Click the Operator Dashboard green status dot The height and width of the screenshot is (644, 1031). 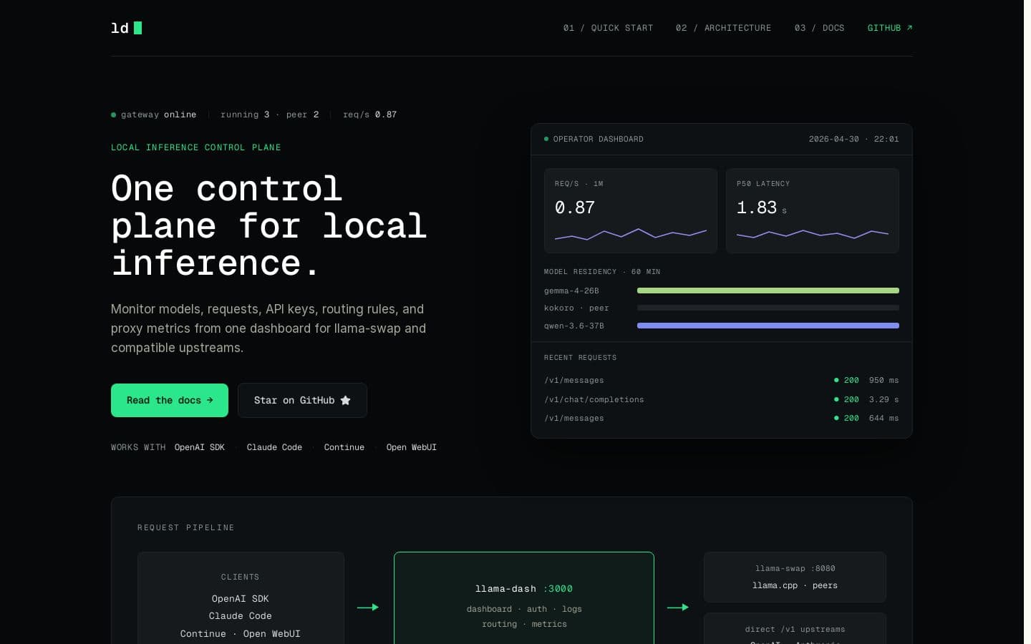tap(546, 139)
